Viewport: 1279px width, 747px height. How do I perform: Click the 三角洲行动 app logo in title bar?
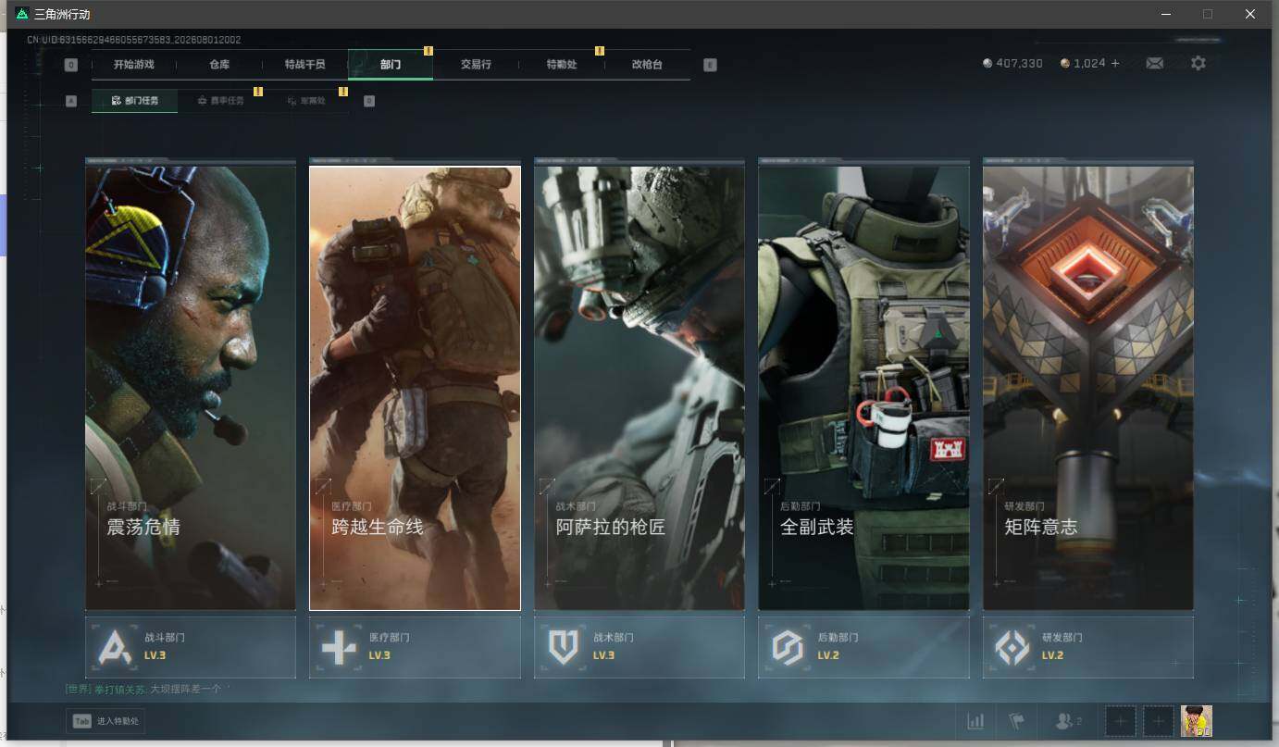tap(22, 14)
